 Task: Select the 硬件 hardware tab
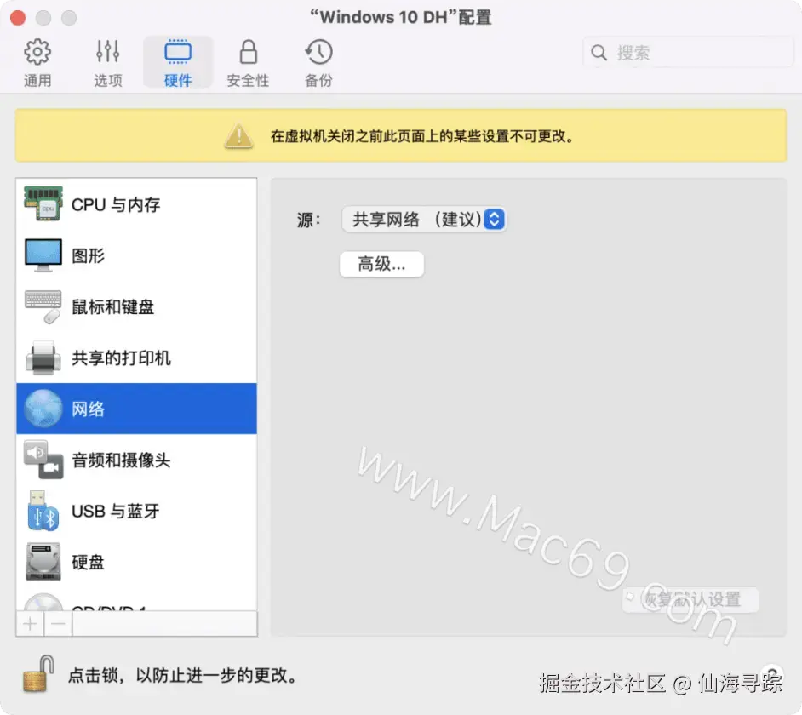[x=178, y=63]
